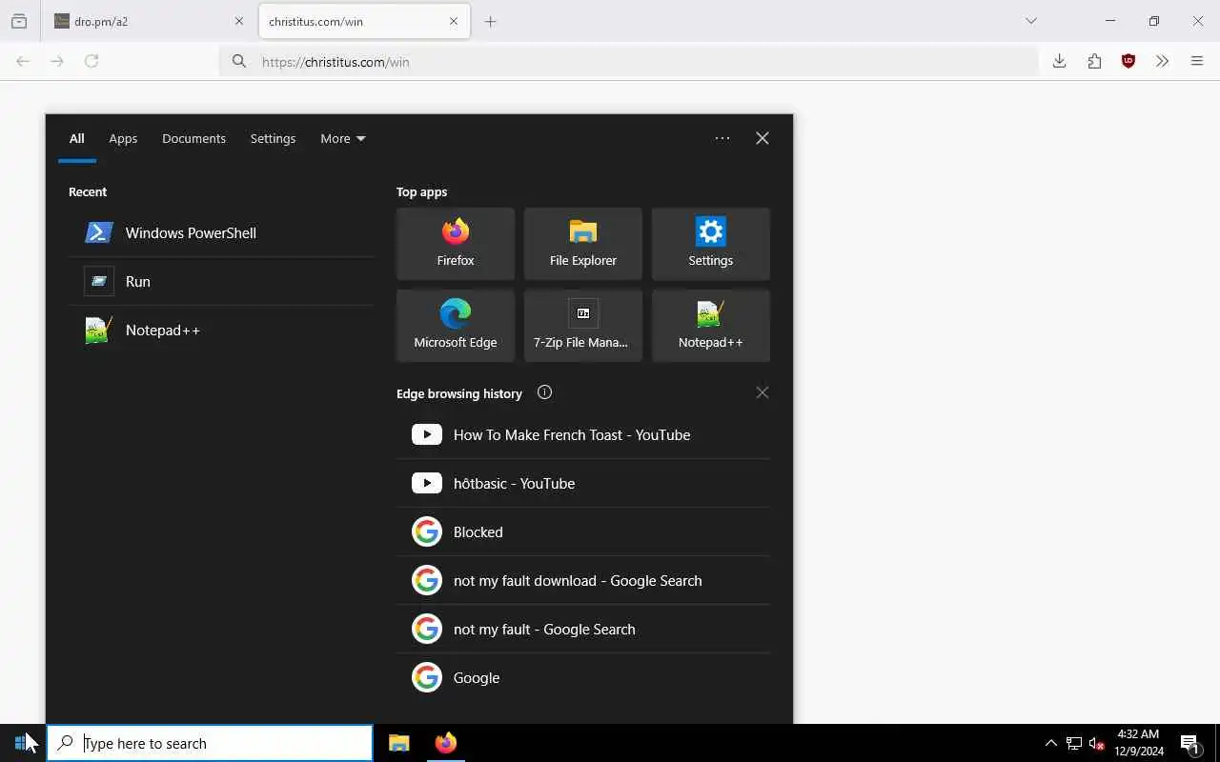Close the christitus.com/win tab
Image resolution: width=1220 pixels, height=762 pixels.
pyautogui.click(x=454, y=21)
